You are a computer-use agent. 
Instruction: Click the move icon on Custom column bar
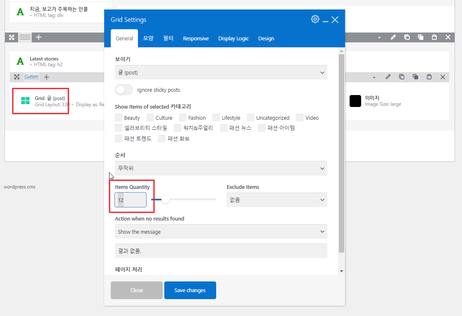[x=17, y=77]
